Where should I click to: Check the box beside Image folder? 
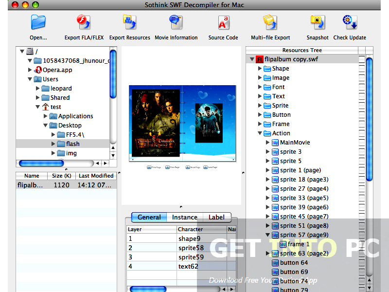[361, 78]
